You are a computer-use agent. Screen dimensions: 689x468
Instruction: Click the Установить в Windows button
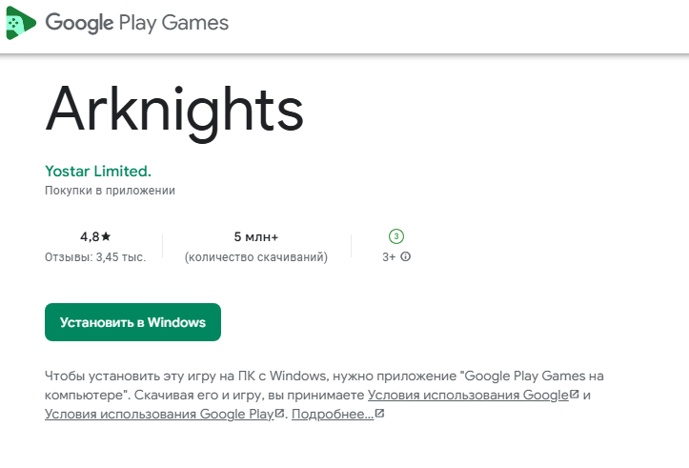tap(132, 322)
